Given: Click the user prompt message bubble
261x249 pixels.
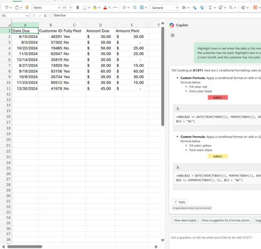Looking at the screenshot, I should pos(227,53).
